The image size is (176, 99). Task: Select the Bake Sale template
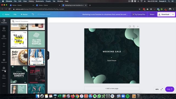point(19,57)
